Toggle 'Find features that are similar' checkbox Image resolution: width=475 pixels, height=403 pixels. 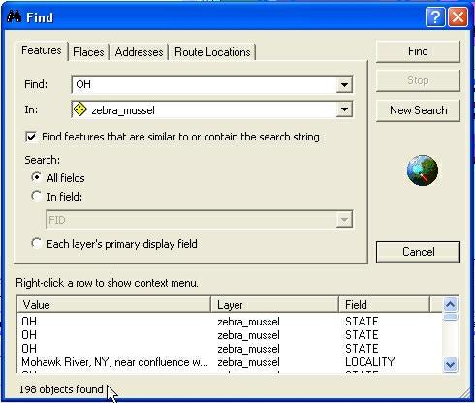point(31,137)
